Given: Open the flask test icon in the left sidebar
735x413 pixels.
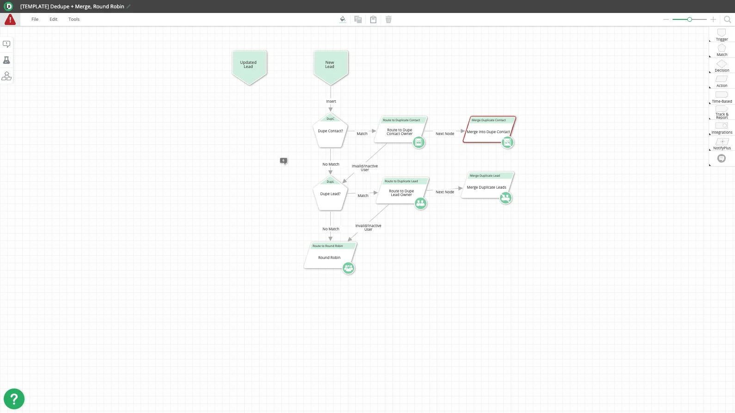Looking at the screenshot, I should tap(6, 60).
